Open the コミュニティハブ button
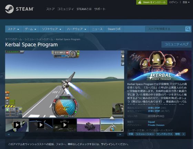Viewport: 193px width, 149px height. [176, 44]
